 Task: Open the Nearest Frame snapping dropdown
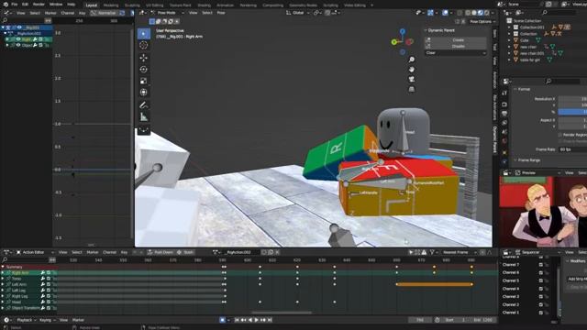459,252
